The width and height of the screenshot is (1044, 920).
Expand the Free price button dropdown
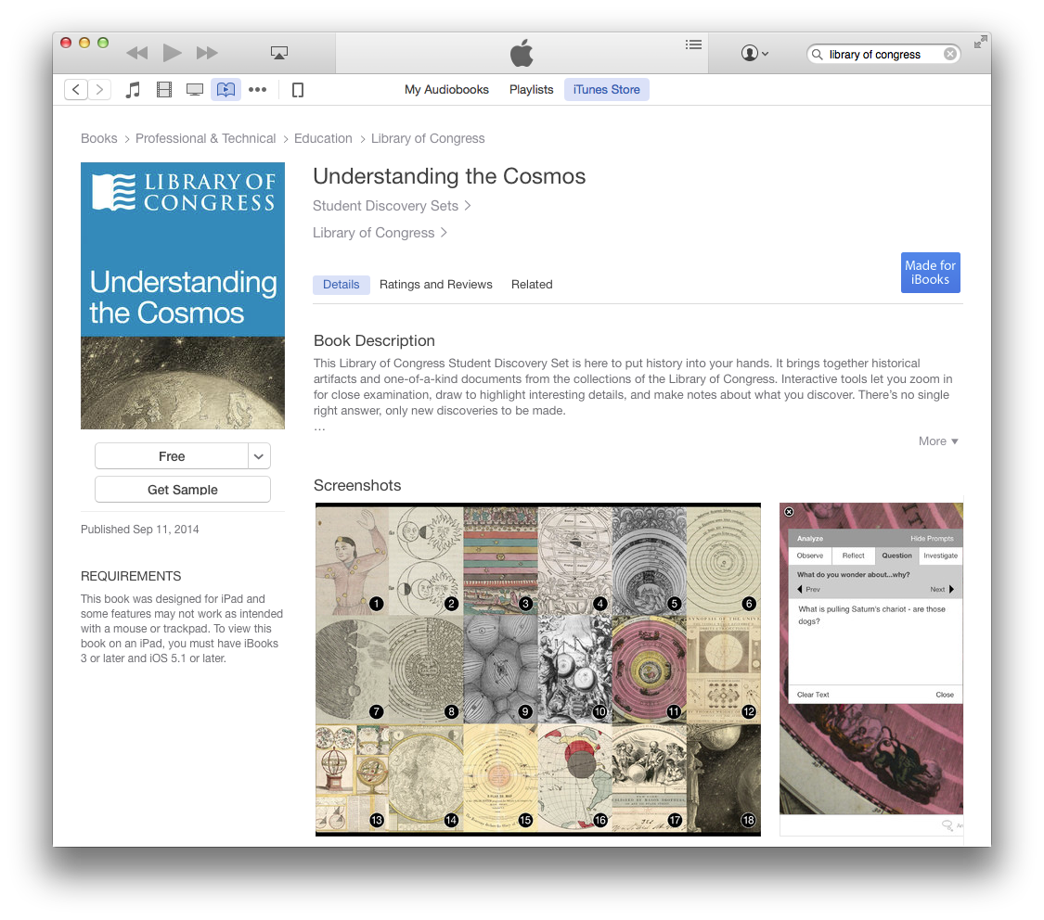tap(259, 455)
